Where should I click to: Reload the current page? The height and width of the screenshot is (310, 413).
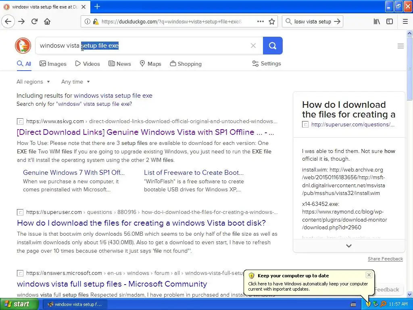pos(34,21)
